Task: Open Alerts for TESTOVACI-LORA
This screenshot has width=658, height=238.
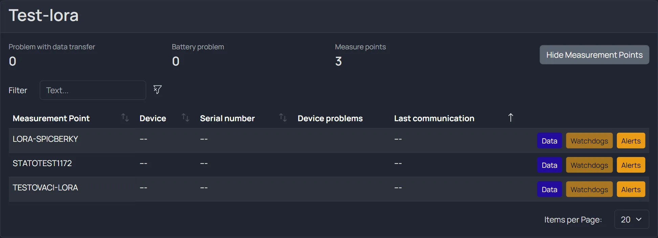Action: [631, 189]
